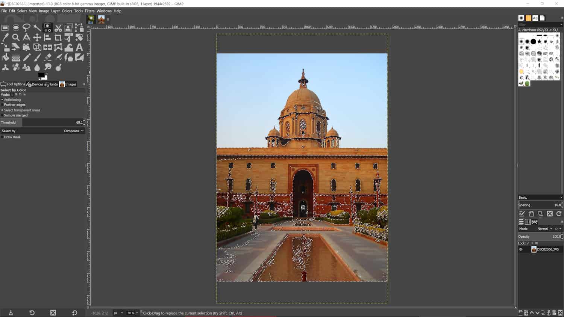This screenshot has width=564, height=317.
Task: Switch to the Patterns tab
Action: 528,18
